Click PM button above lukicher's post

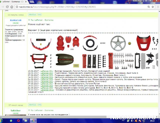coord(40,105)
